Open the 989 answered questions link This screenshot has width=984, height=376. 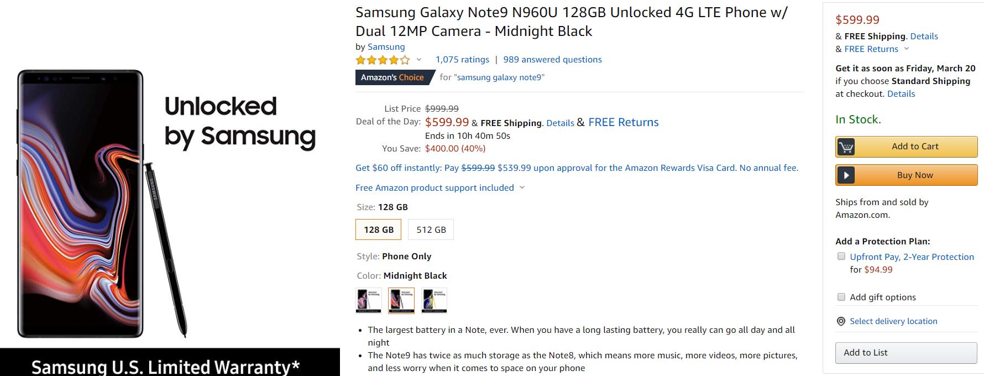click(x=552, y=60)
